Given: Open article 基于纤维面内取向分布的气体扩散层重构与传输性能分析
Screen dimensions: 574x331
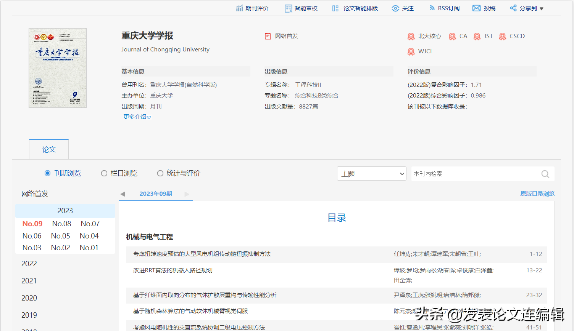Looking at the screenshot, I should pos(205,295).
